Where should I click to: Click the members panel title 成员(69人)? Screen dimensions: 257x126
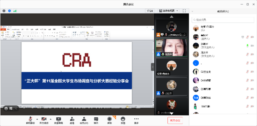[x=223, y=11]
